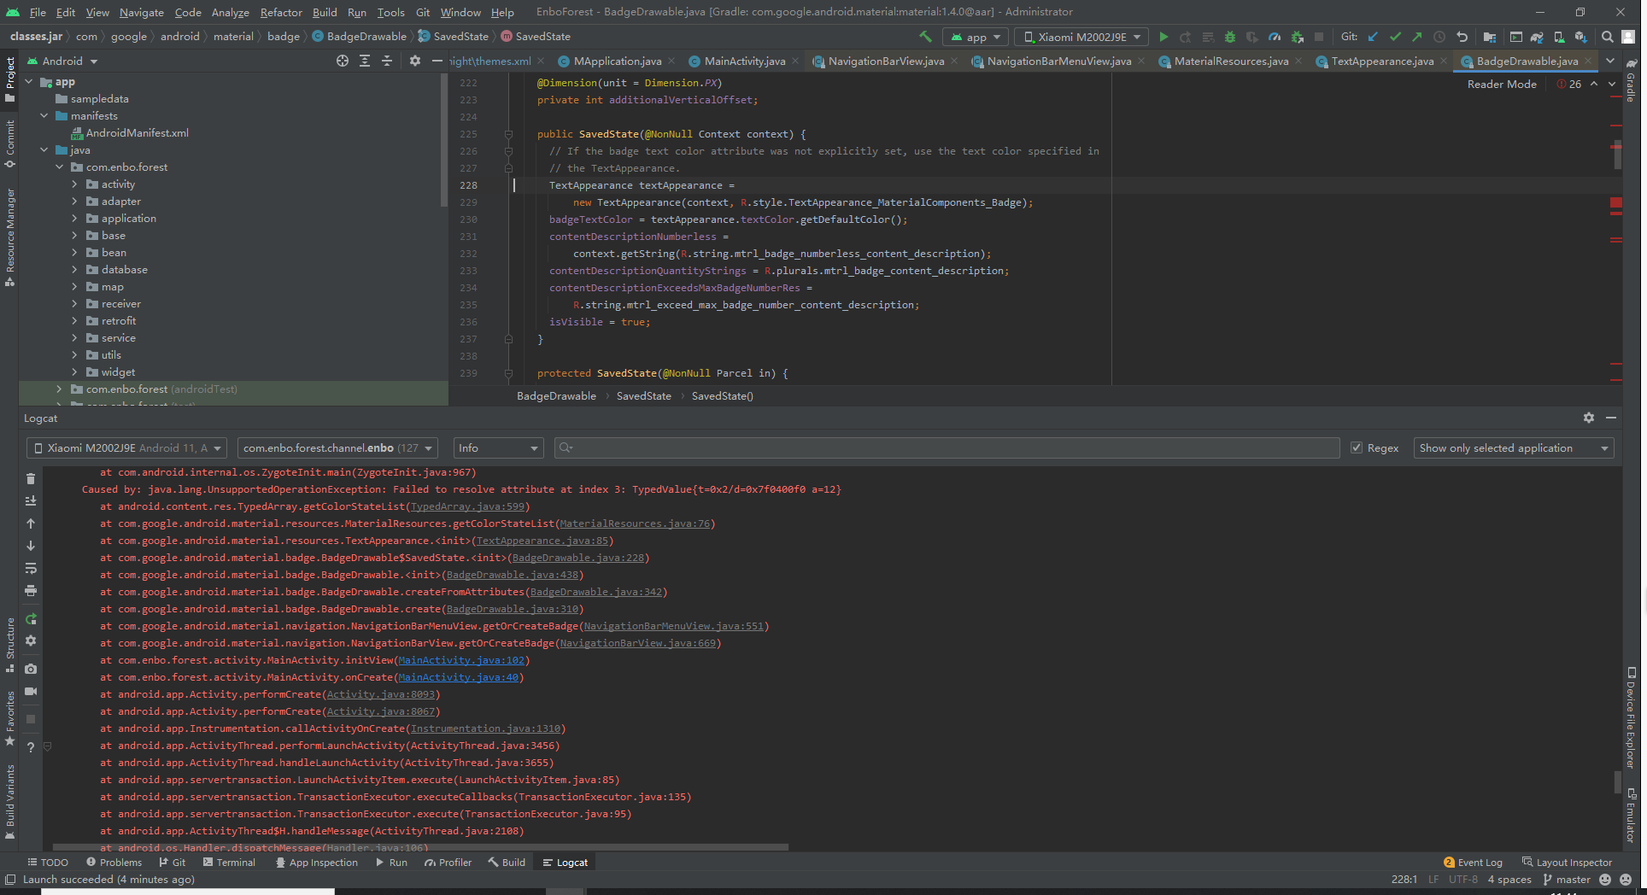Click the Project tree vertical scrollbar
Screen dimensions: 1647x895
(x=443, y=141)
